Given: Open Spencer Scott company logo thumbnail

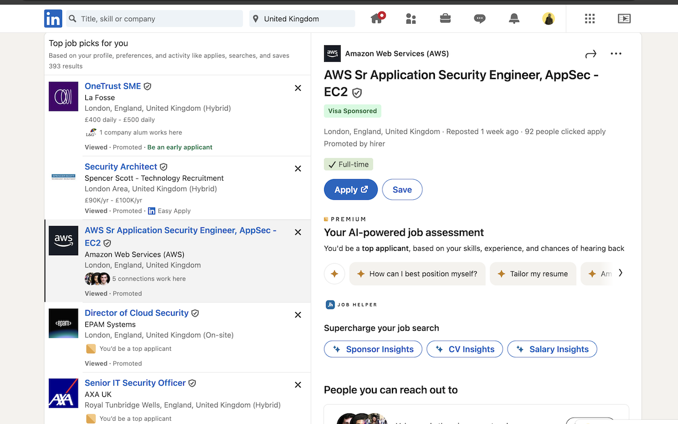Looking at the screenshot, I should [x=64, y=177].
